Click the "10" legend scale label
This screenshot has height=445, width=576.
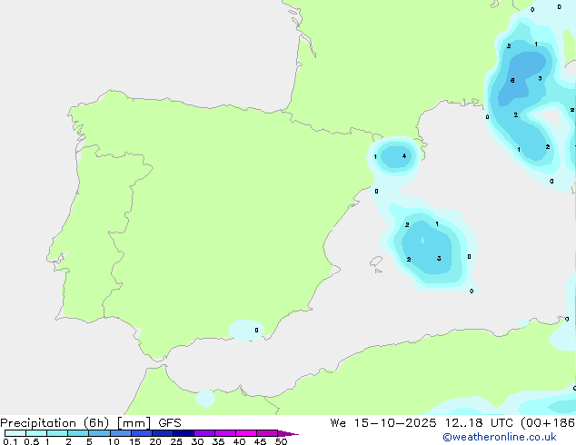(x=114, y=441)
